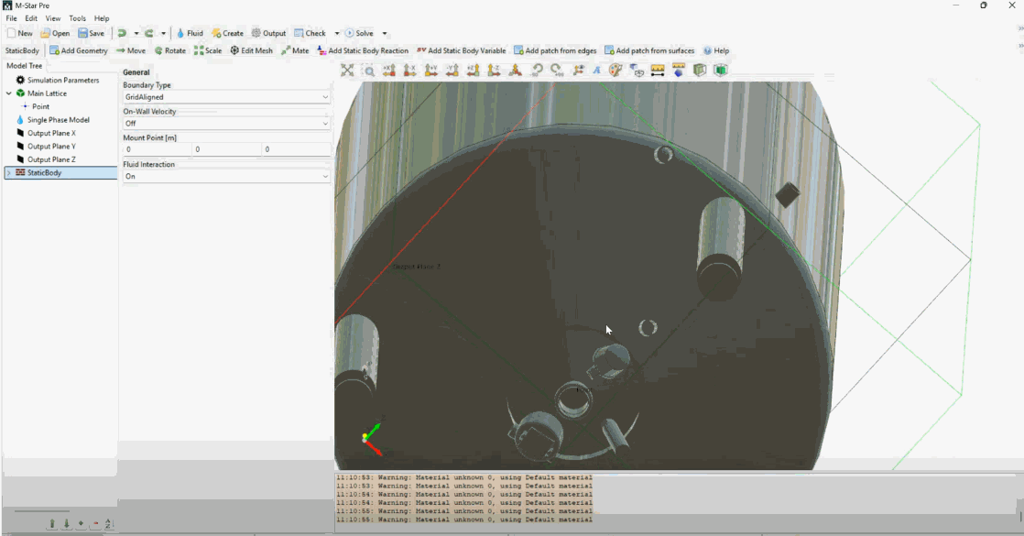Click the sort A-Z icon below model tree
This screenshot has height=536, width=1024.
(108, 524)
